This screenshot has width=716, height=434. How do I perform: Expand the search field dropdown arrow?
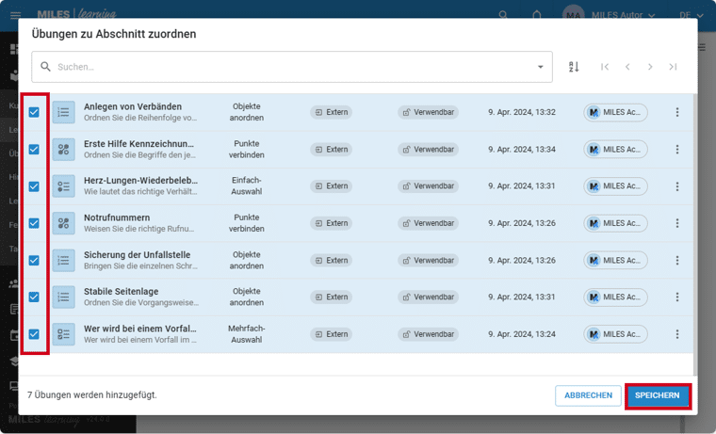tap(540, 67)
